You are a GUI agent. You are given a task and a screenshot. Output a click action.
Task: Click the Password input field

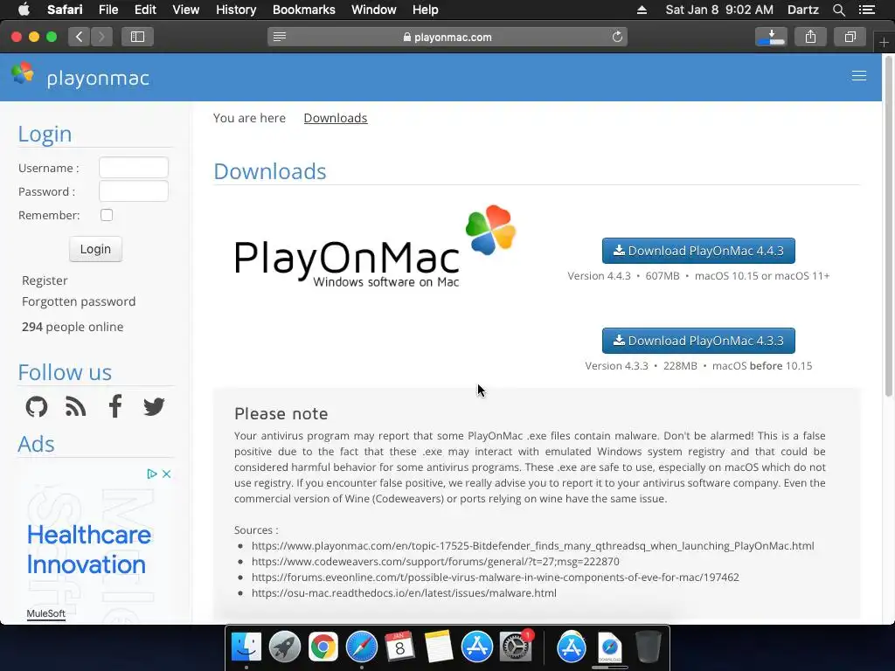pos(134,191)
